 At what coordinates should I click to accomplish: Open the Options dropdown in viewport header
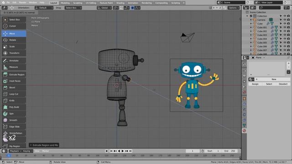tap(234, 8)
